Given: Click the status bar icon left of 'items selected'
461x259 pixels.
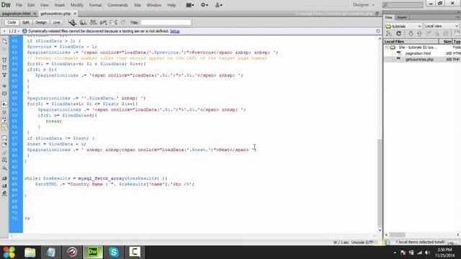Looking at the screenshot, I should (x=388, y=242).
